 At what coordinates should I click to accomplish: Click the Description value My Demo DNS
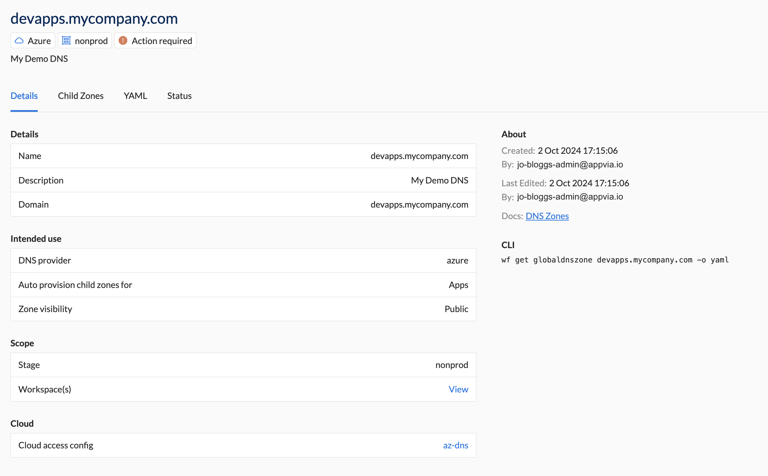440,180
